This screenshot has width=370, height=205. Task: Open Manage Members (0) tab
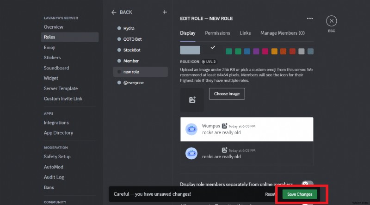click(283, 33)
